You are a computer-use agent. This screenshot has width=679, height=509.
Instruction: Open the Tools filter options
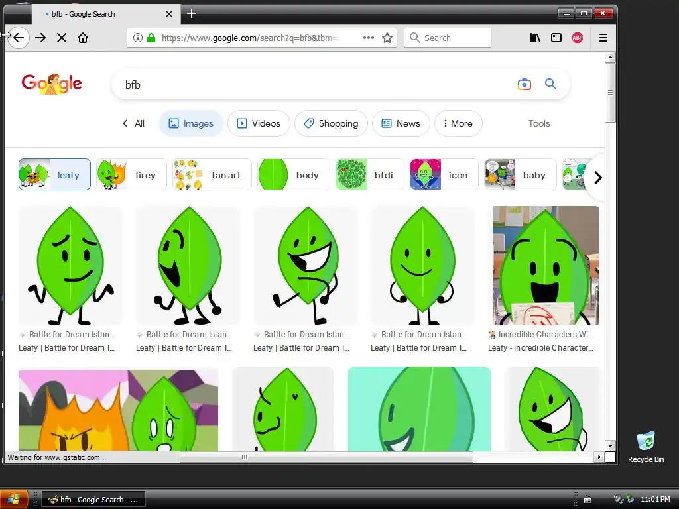539,123
